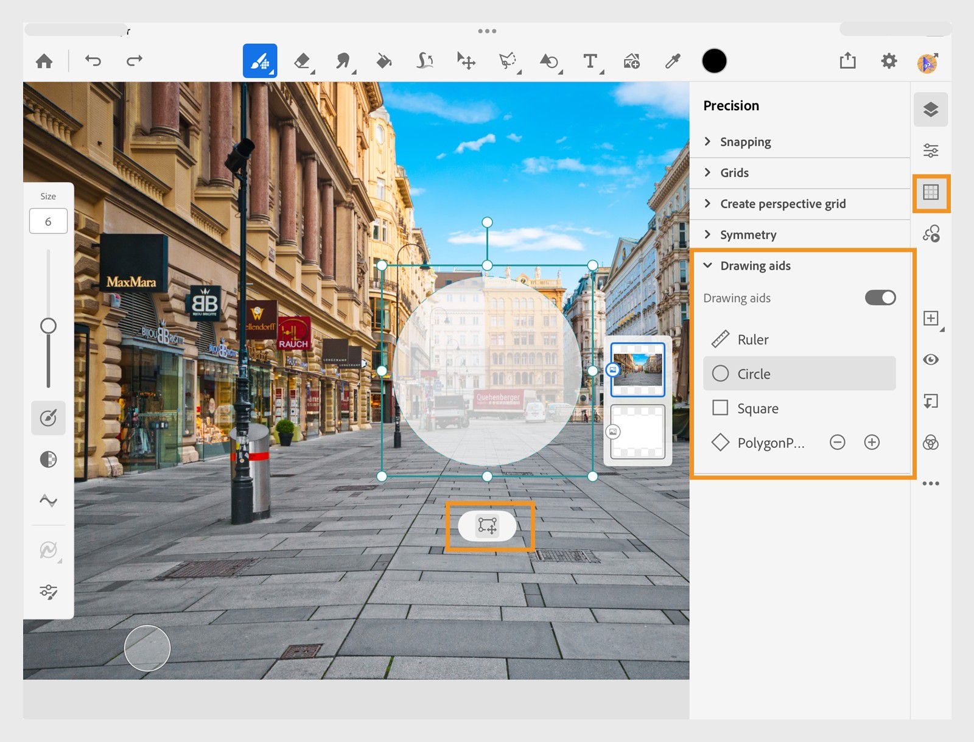
Task: Go to the Home screen
Action: point(44,61)
